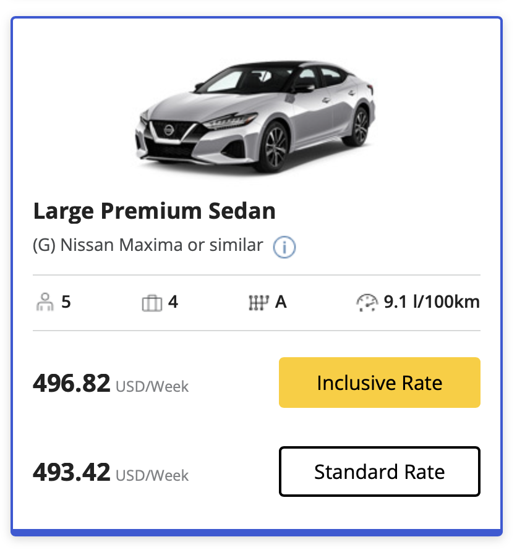
Task: Click the luggage suitcase icon
Action: coord(152,303)
